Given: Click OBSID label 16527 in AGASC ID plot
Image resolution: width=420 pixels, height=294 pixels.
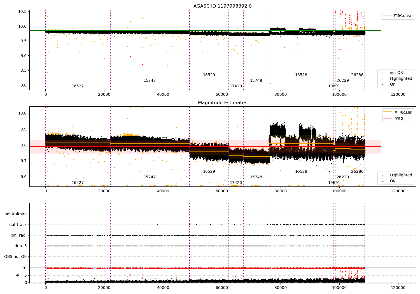Looking at the screenshot, I should 78,86.
